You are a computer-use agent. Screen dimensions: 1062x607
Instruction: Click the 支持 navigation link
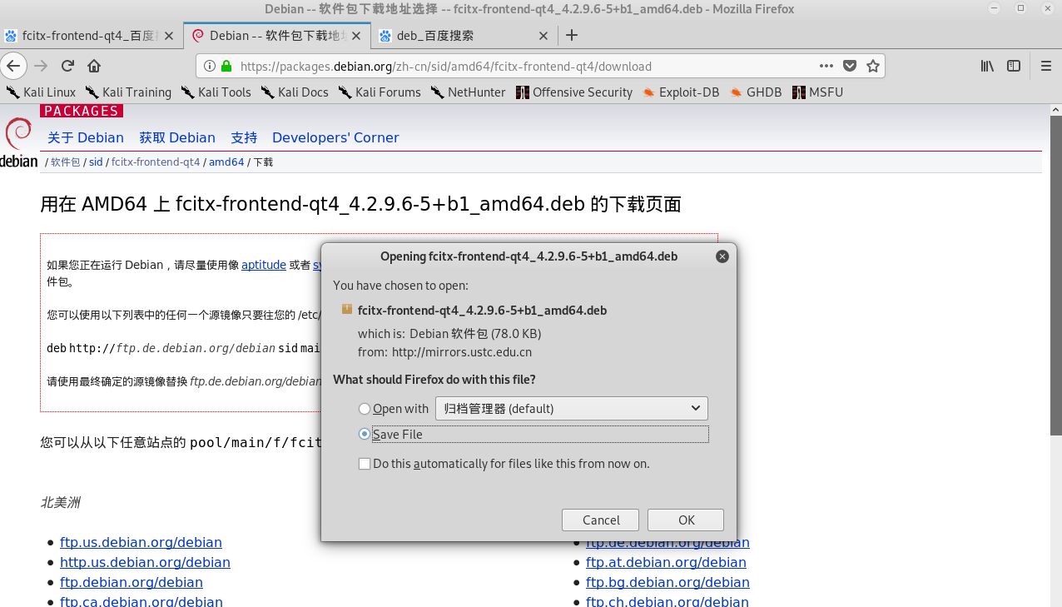[244, 137]
